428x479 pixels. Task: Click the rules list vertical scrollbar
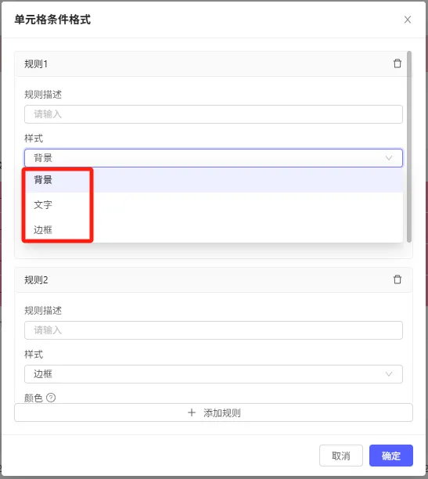click(409, 146)
